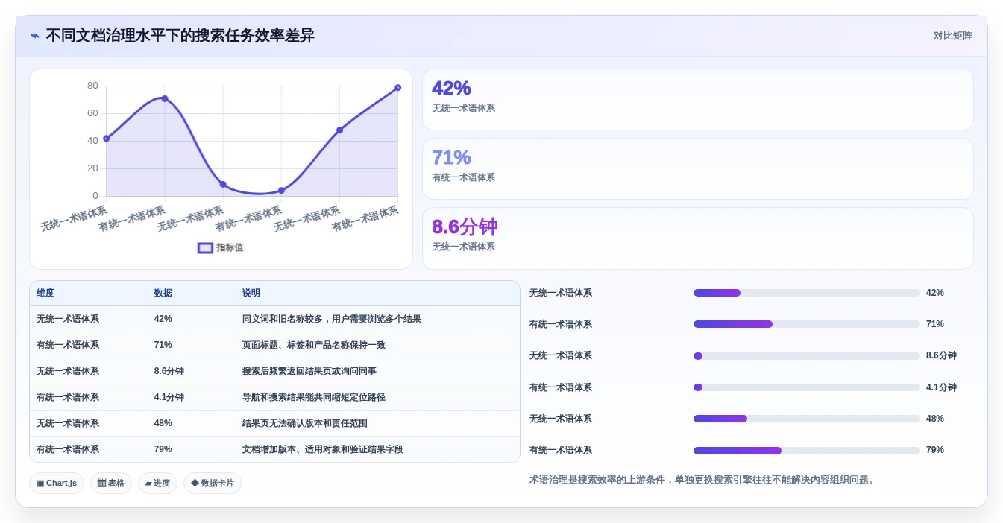The width and height of the screenshot is (1003, 523).
Task: Select the chart data point valued near 48
Action: [339, 130]
